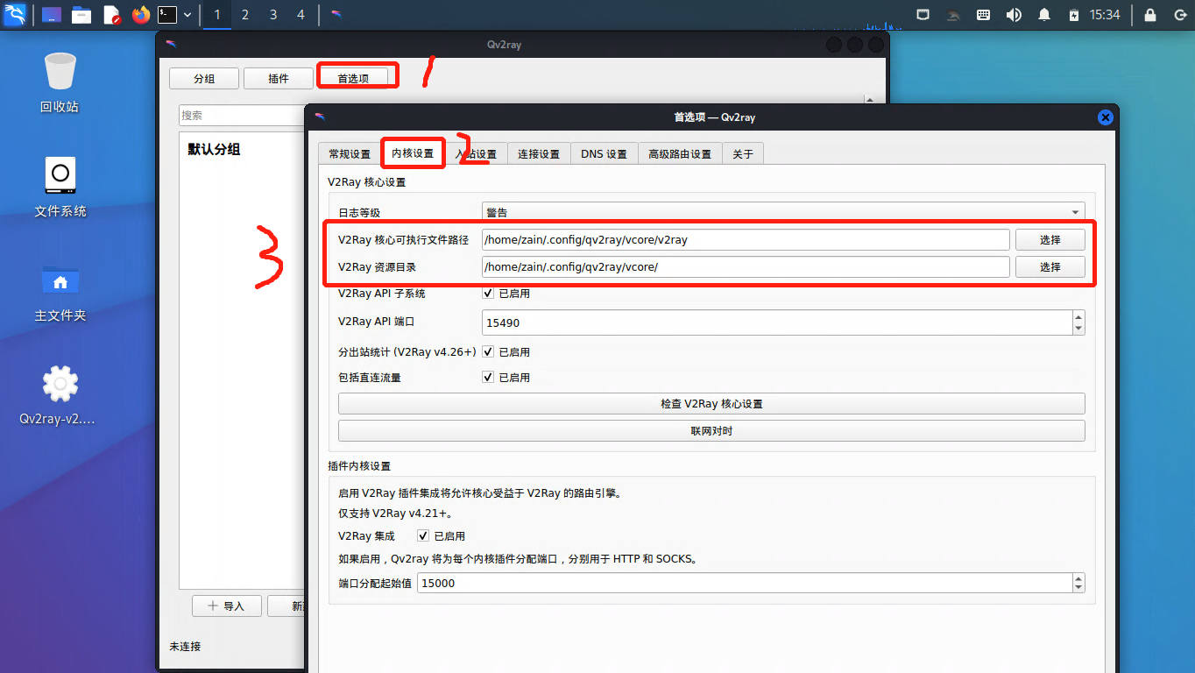
Task: Click the Qv2ray taskbar window icon
Action: [336, 15]
